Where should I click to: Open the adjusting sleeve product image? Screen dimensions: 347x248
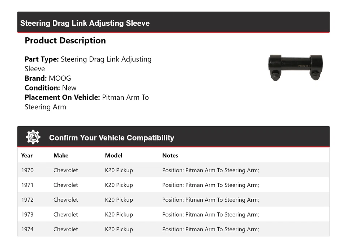click(295, 67)
